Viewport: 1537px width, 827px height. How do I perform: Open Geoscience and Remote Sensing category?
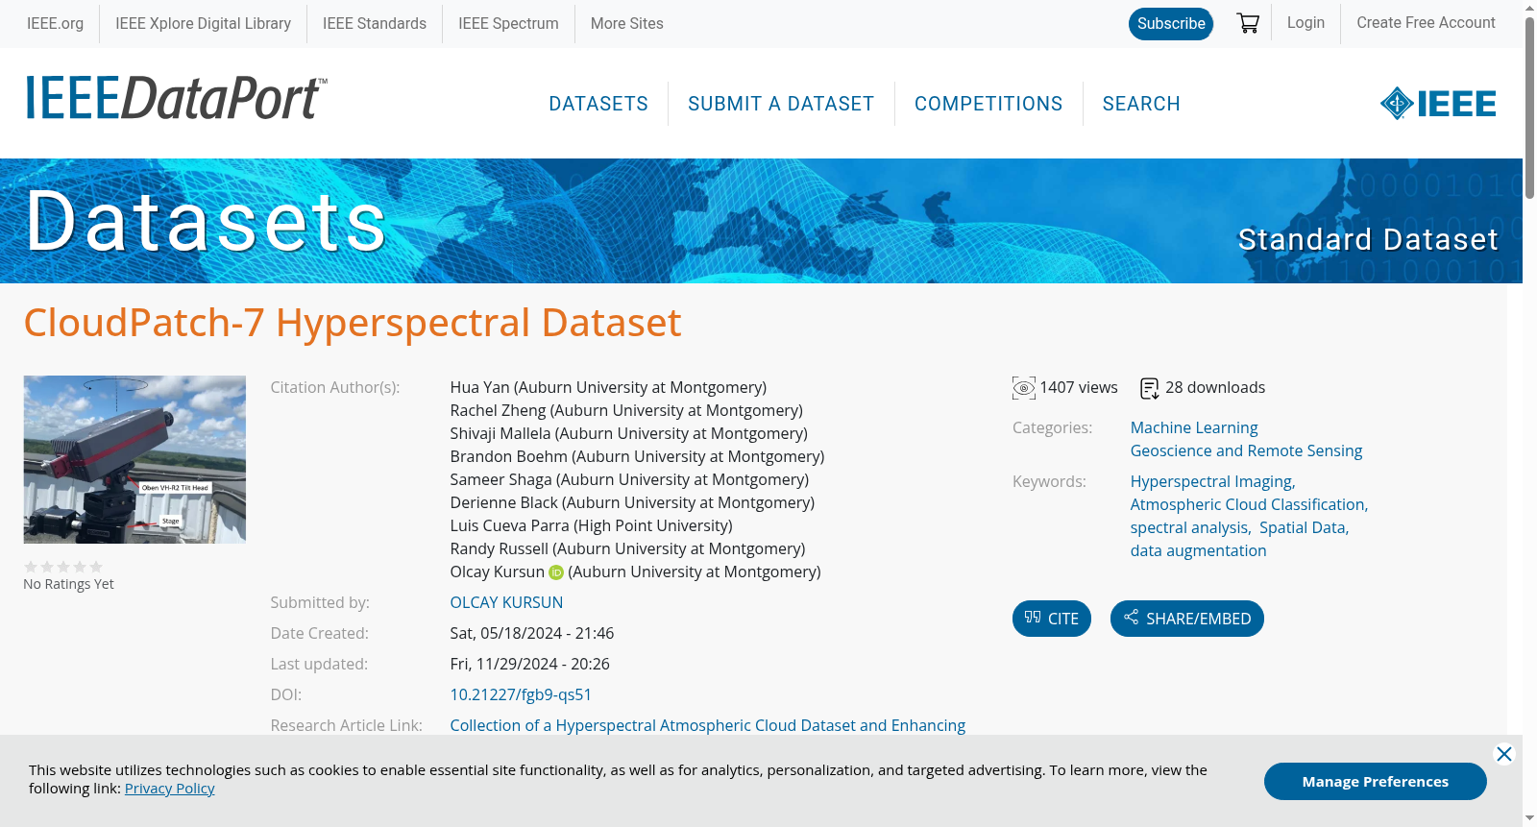1246,450
